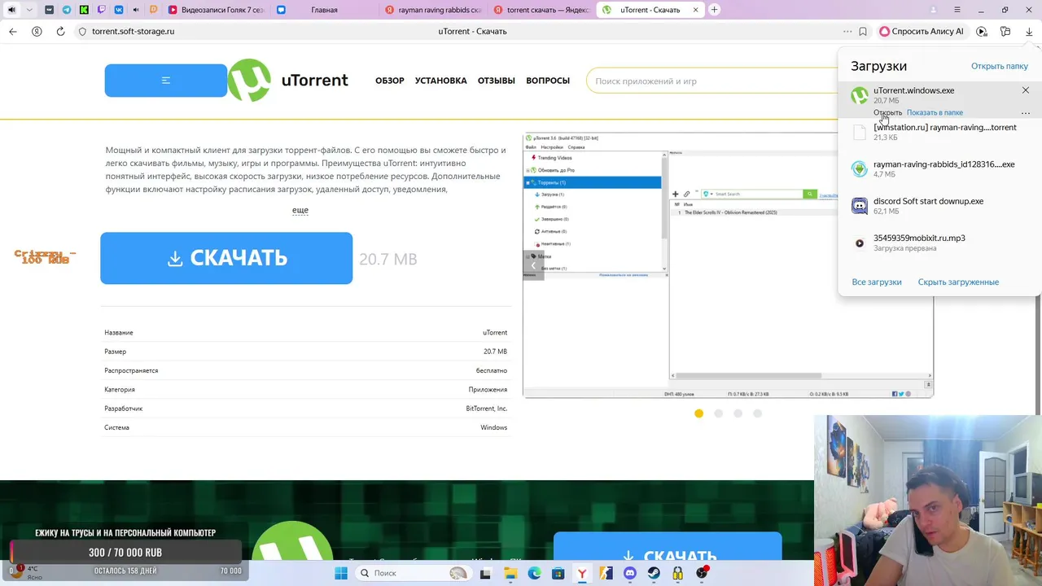Switch to the Видеозаписи Голяк tab
This screenshot has height=586, width=1042.
(216, 10)
